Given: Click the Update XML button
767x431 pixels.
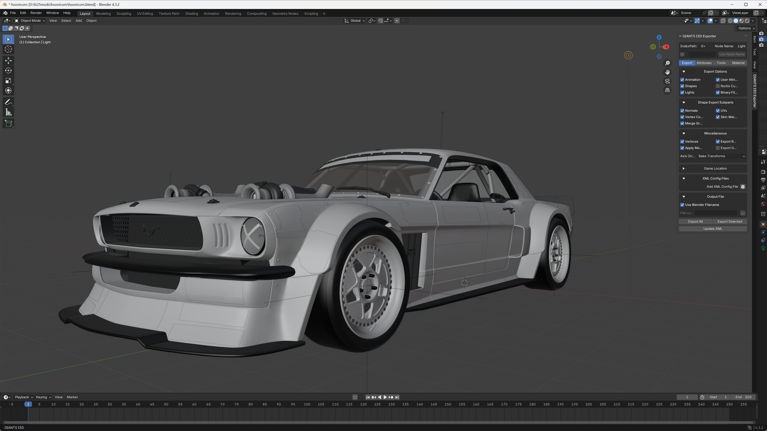Looking at the screenshot, I should 713,229.
